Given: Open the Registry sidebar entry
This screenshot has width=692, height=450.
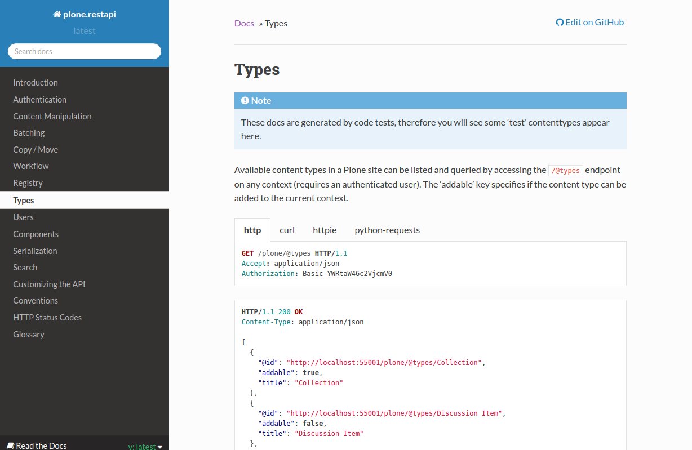Looking at the screenshot, I should (28, 183).
